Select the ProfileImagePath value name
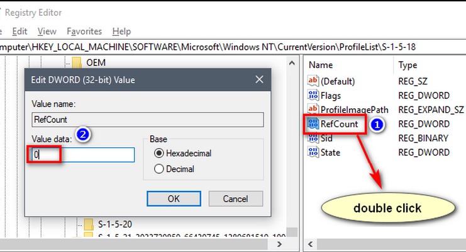 [x=355, y=110]
